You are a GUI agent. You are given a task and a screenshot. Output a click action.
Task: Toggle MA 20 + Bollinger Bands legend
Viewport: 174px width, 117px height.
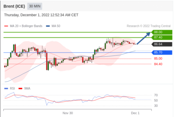(23, 26)
